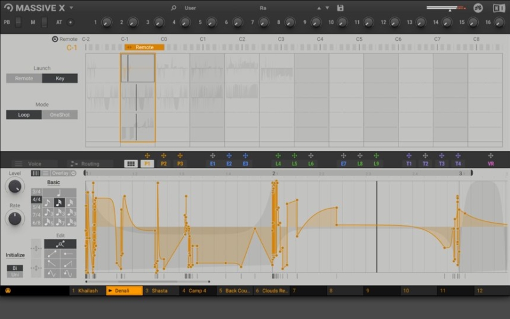Open the E1 modulator tab
This screenshot has height=319, width=510.
[x=213, y=164]
